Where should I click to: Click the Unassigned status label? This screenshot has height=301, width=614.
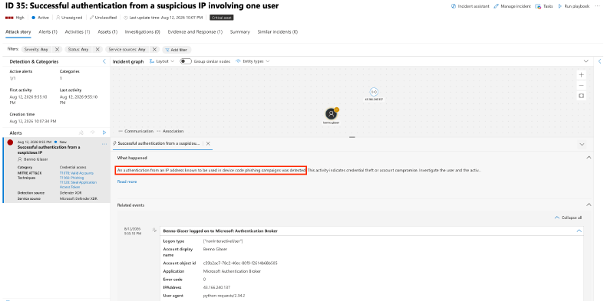69,18
